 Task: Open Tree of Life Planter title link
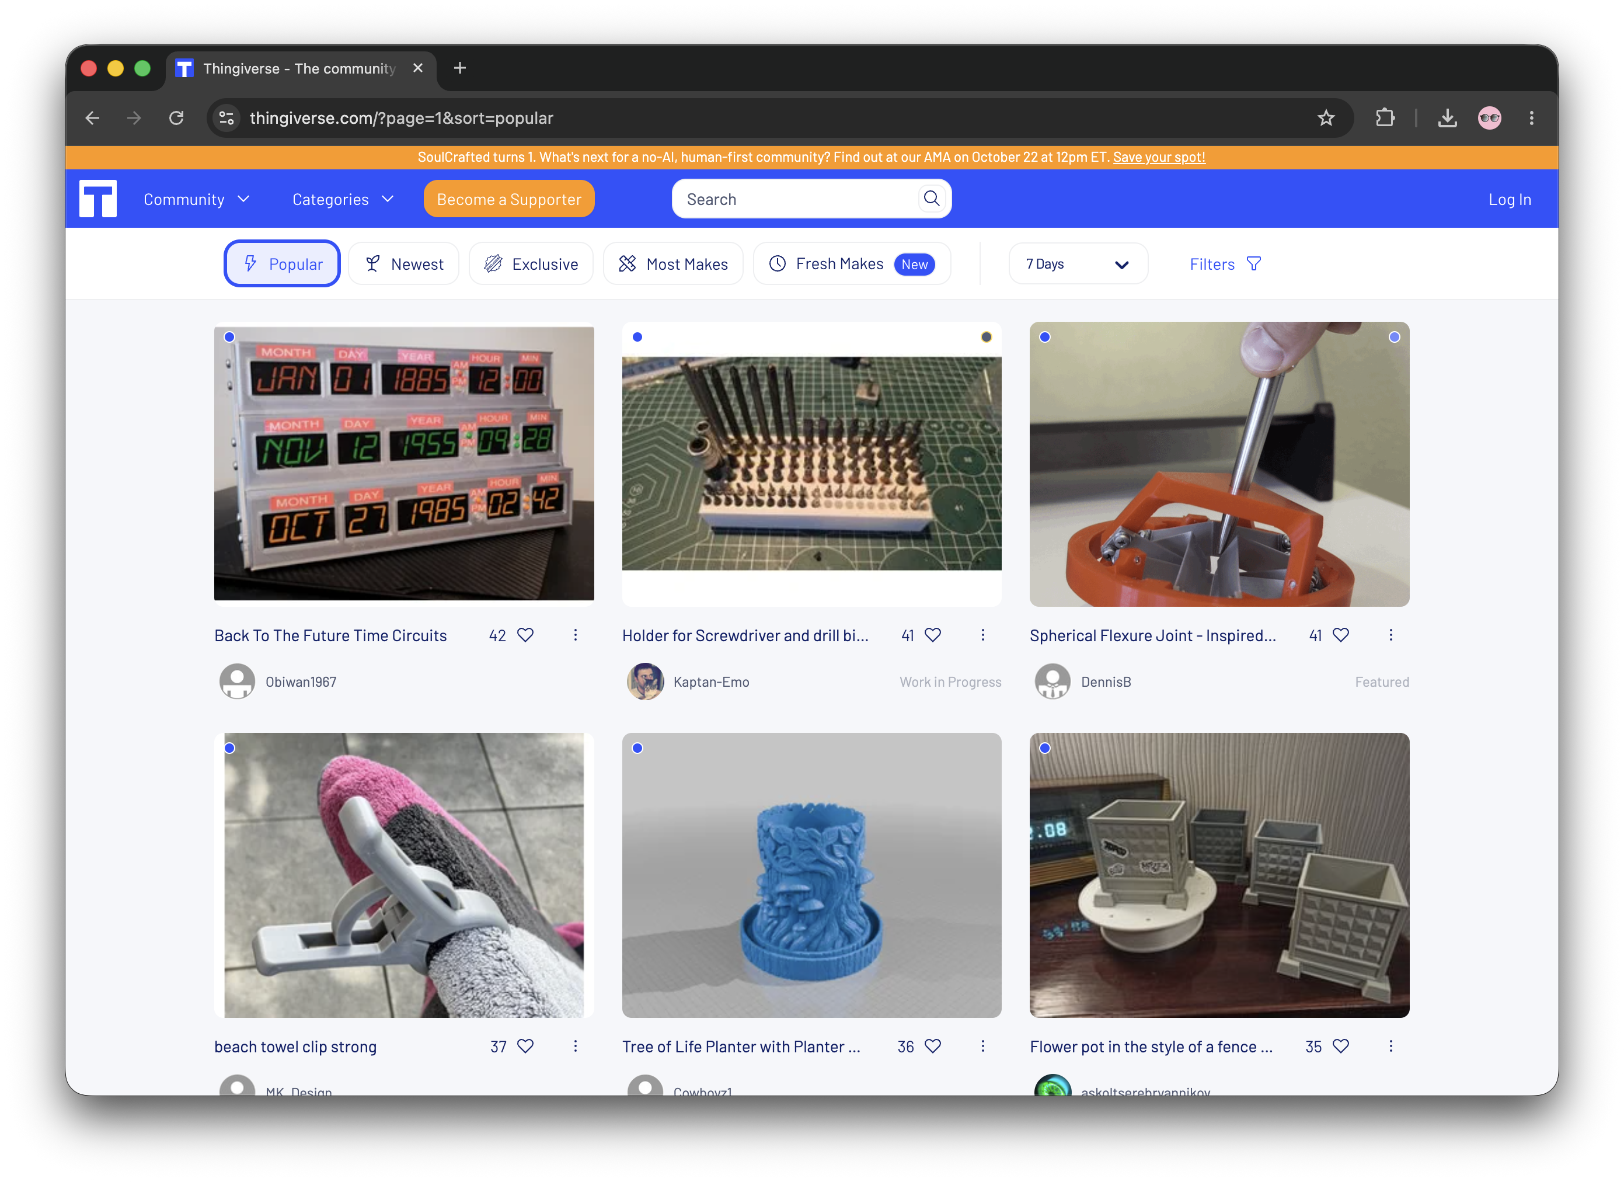(x=741, y=1047)
